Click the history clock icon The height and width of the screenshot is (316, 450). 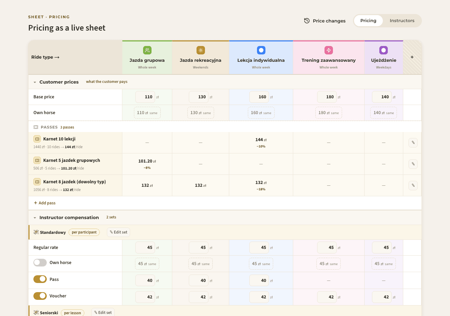pyautogui.click(x=307, y=21)
